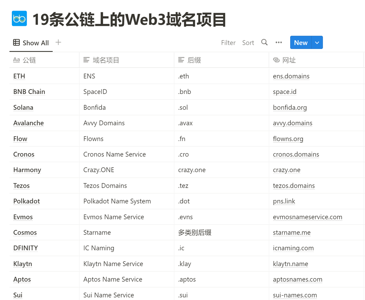
Task: Open the Cronos row page
Action: 24,154
